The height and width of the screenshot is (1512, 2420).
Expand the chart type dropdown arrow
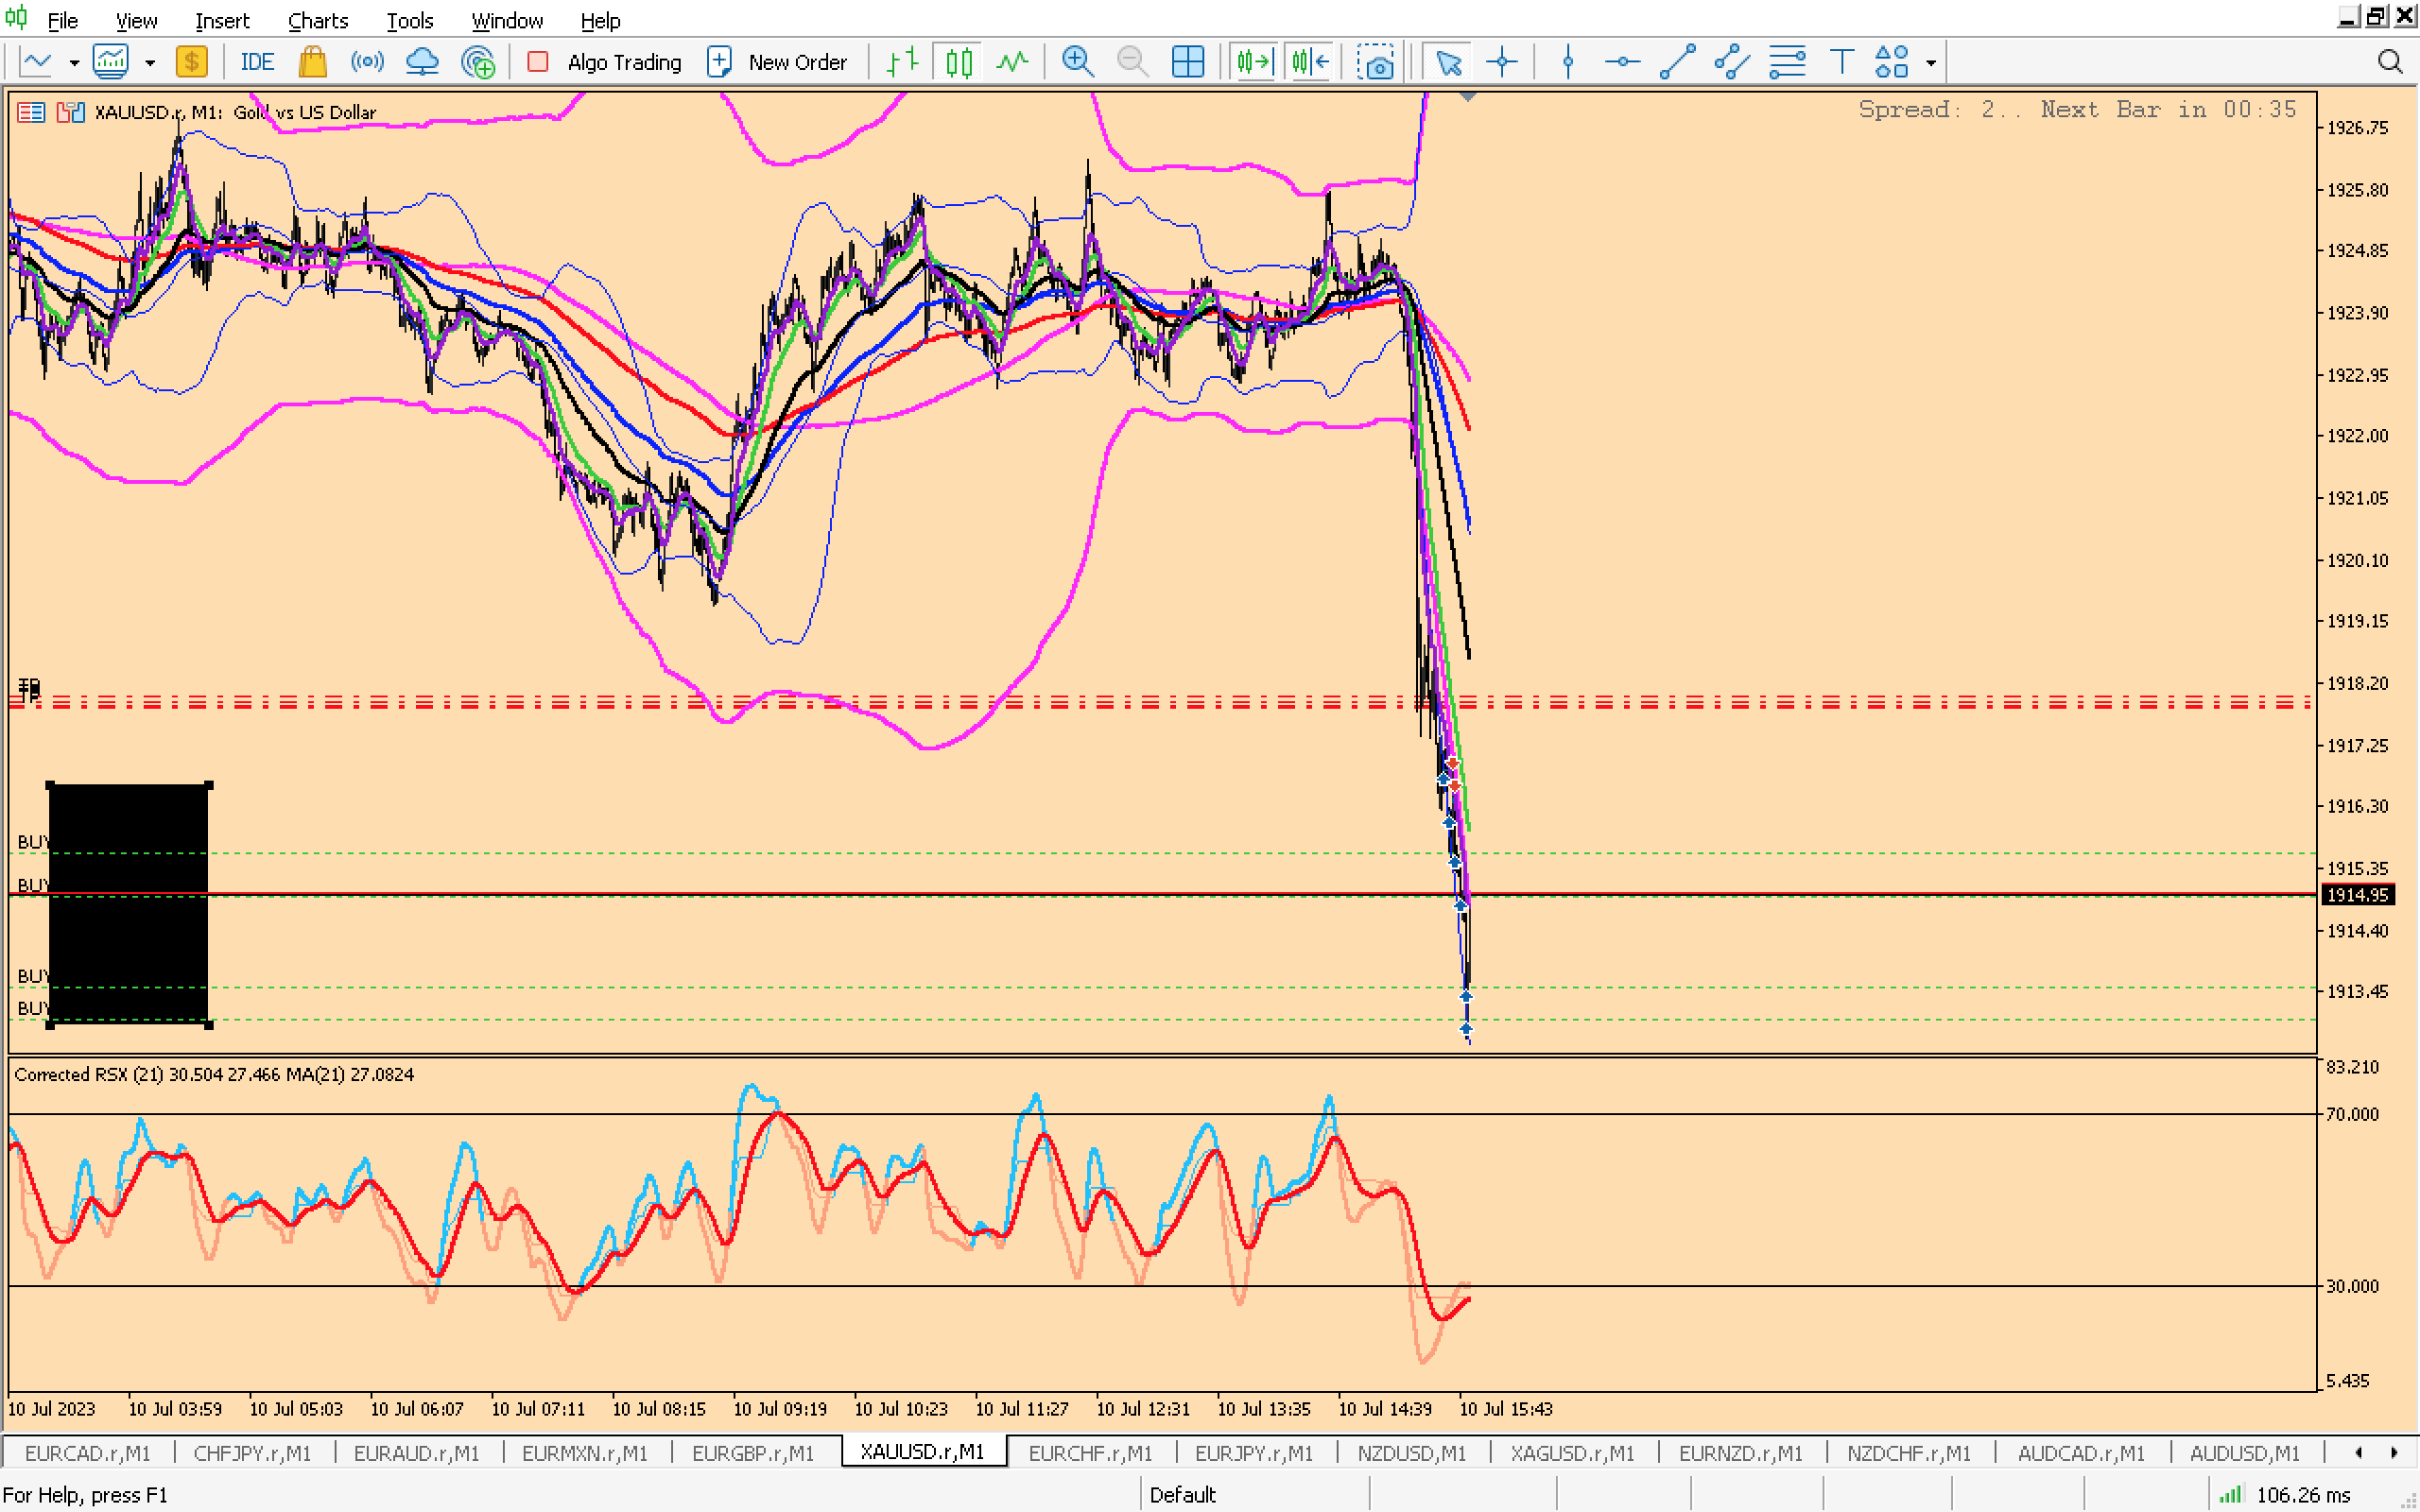click(74, 62)
